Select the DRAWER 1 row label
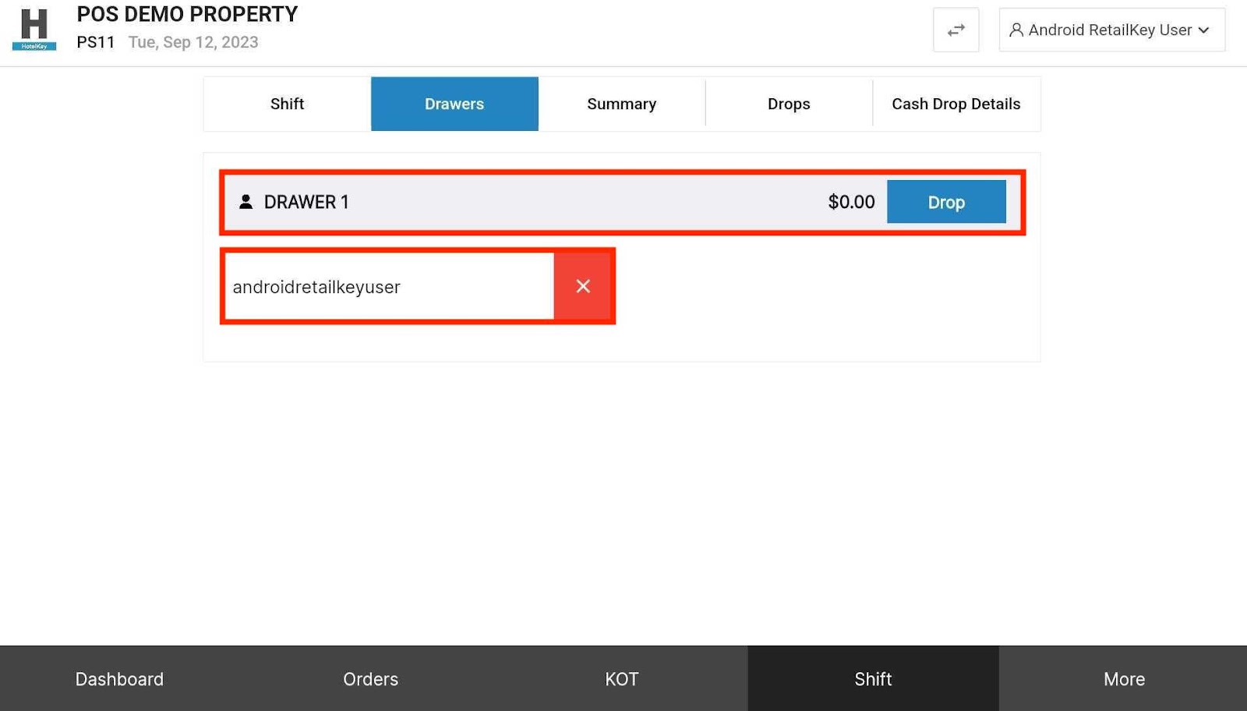The image size is (1247, 711). click(x=306, y=202)
